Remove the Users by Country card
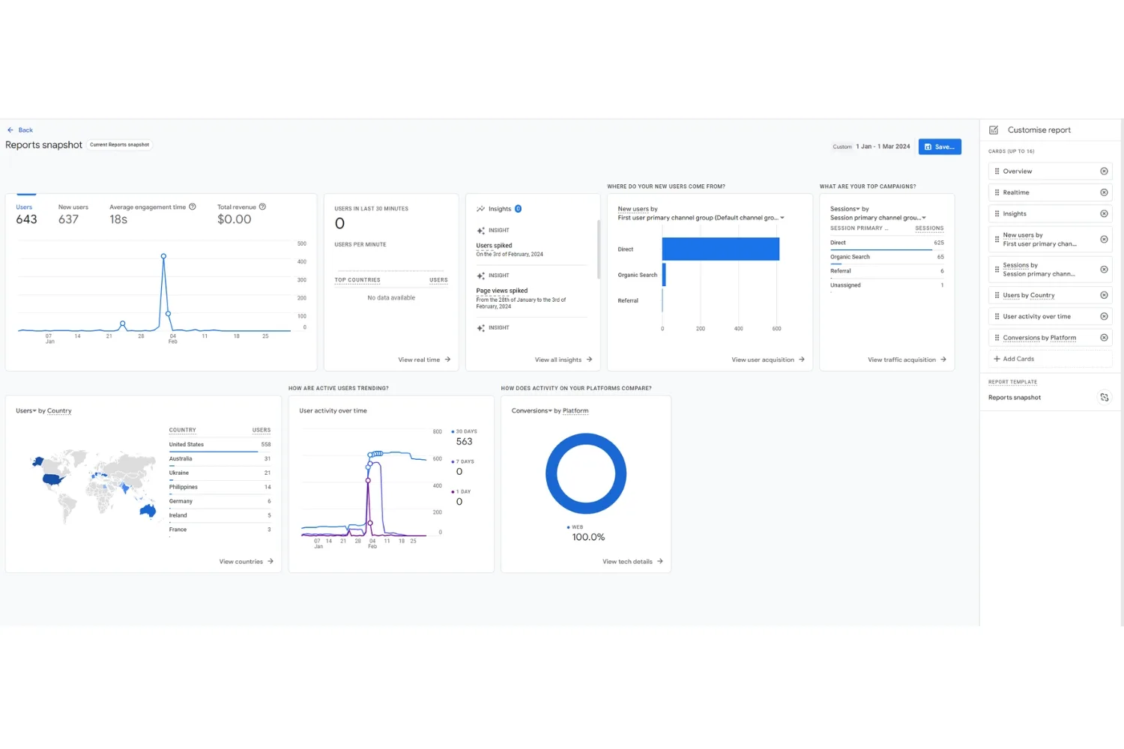The width and height of the screenshot is (1124, 749). coord(1104,295)
